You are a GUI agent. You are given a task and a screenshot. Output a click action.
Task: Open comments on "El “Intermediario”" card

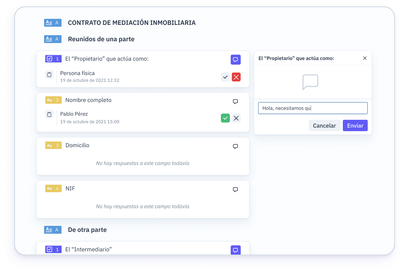click(235, 250)
